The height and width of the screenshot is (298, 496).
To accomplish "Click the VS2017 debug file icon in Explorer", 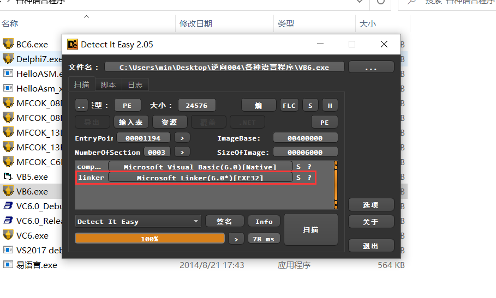I will [8, 250].
